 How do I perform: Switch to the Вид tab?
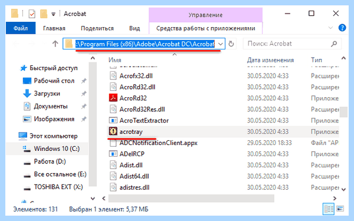point(135,28)
